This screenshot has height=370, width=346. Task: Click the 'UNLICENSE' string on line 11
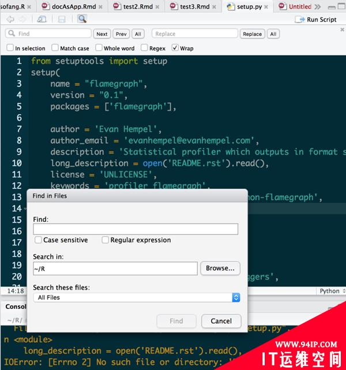point(125,175)
